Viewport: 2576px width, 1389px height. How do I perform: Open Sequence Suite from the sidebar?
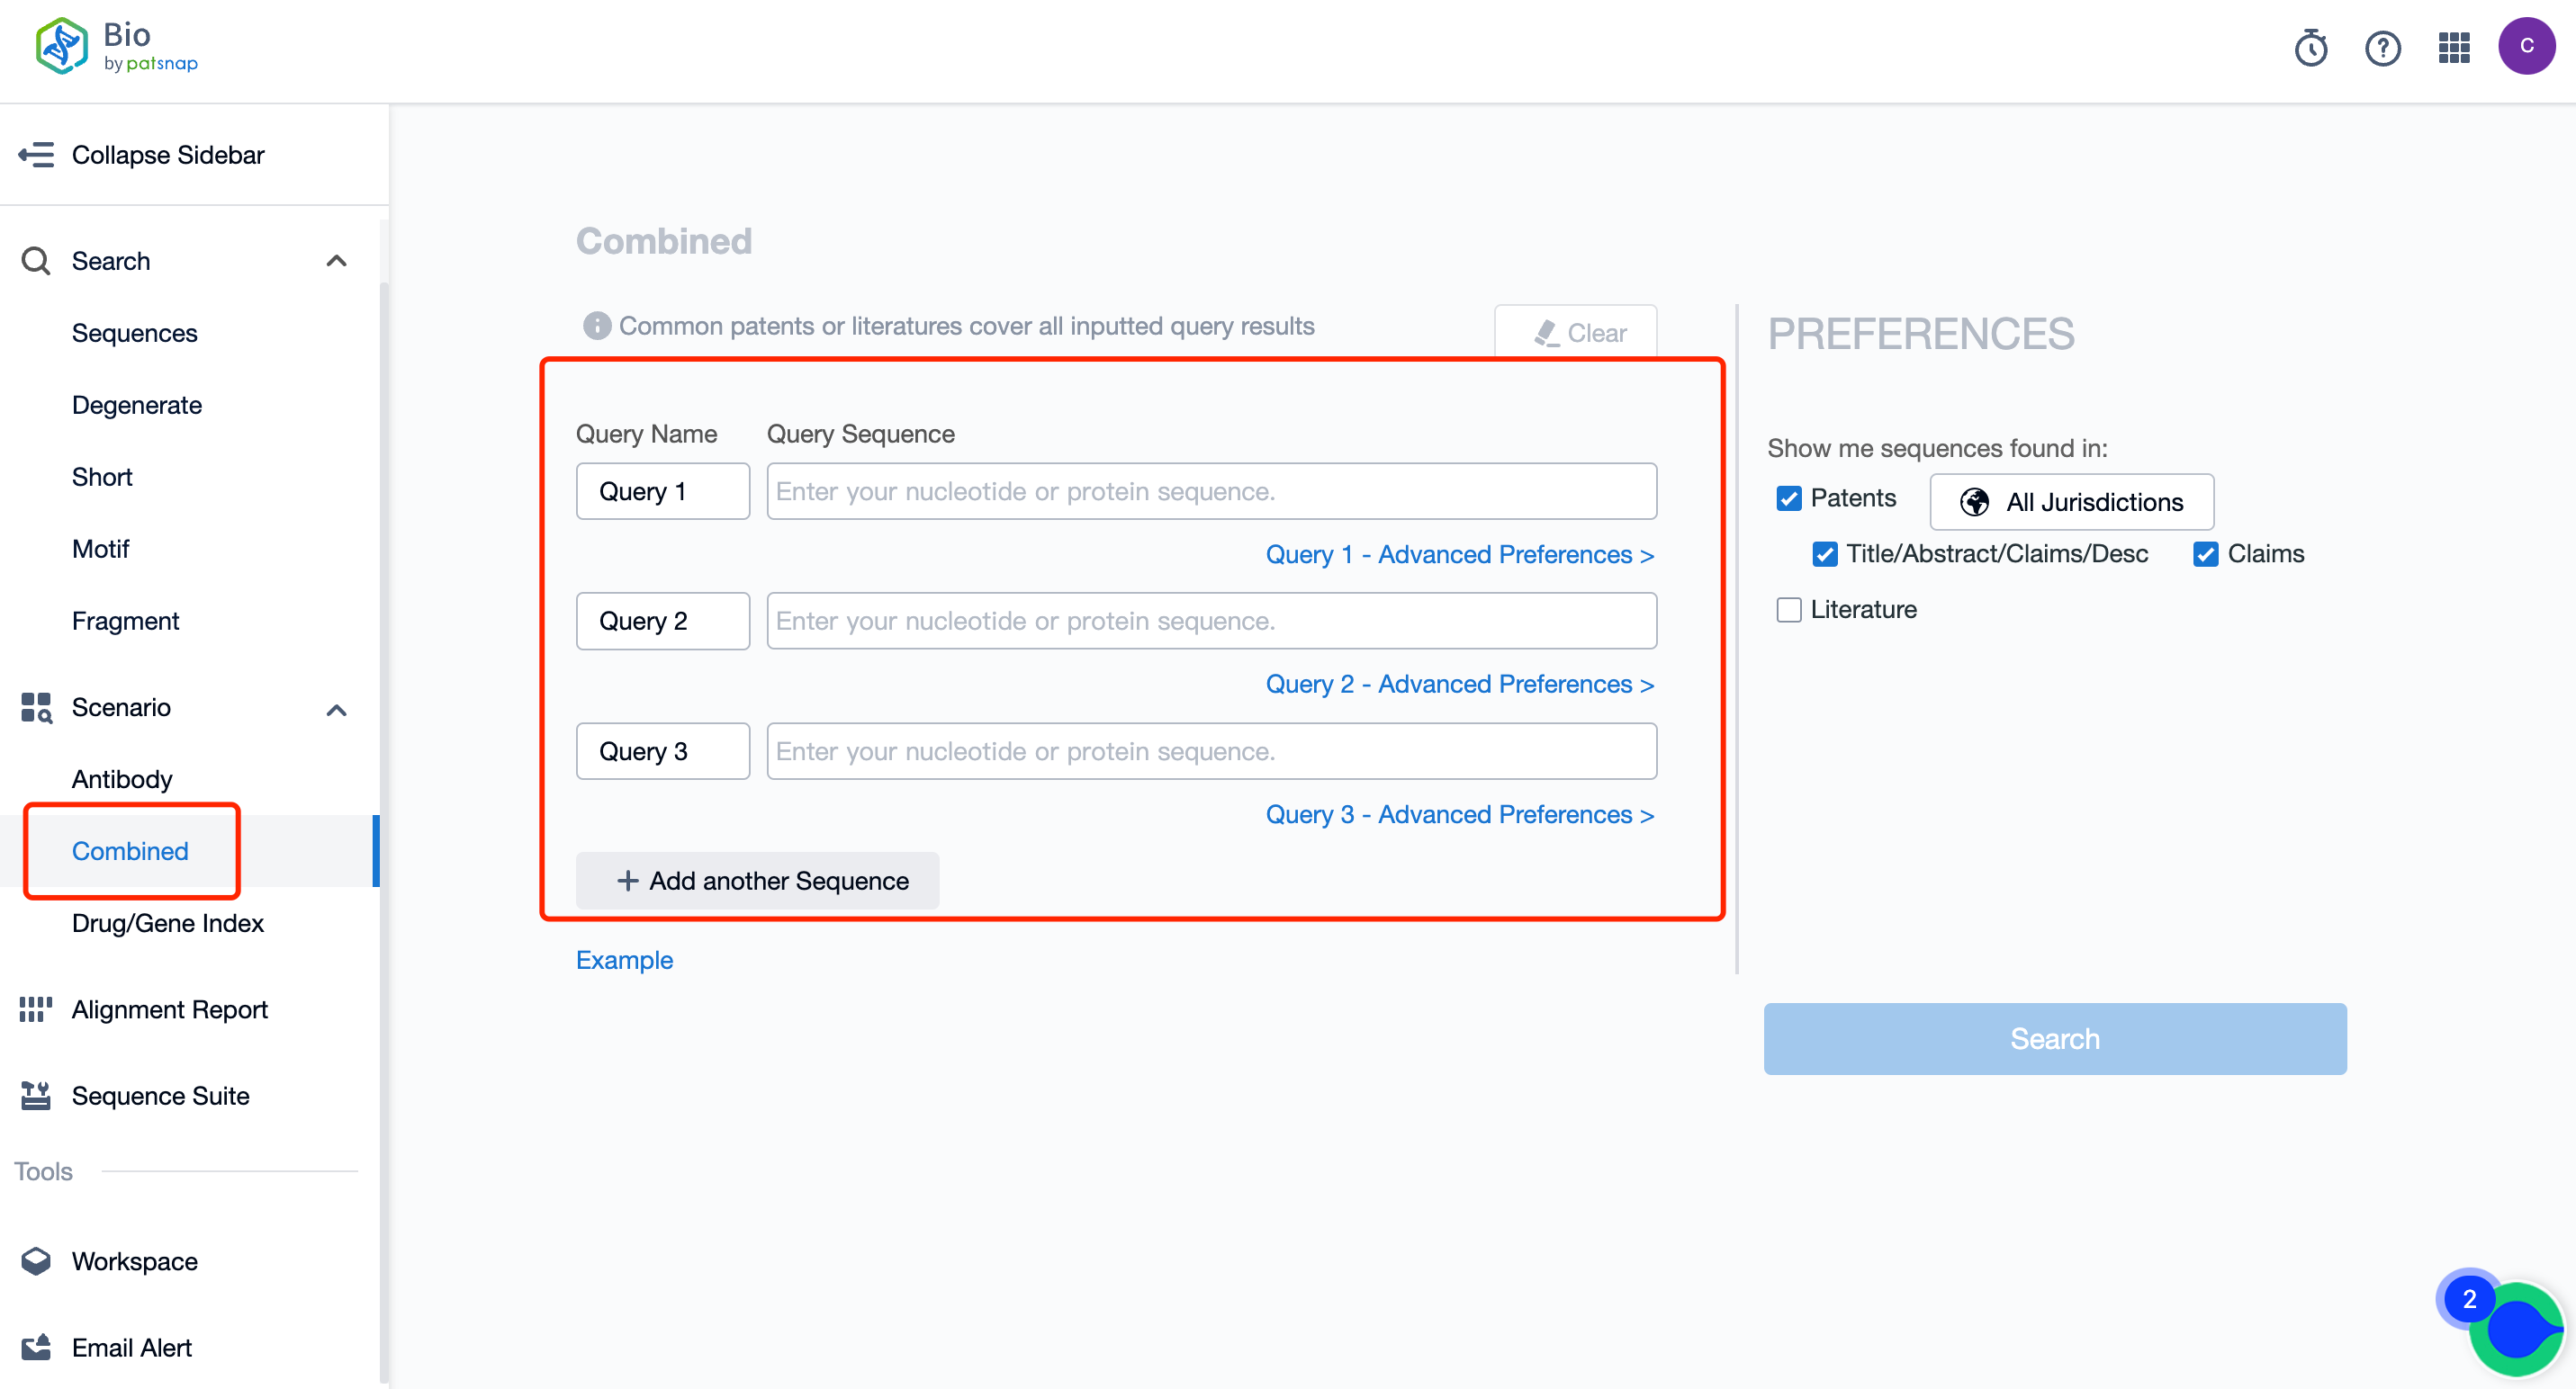160,1095
